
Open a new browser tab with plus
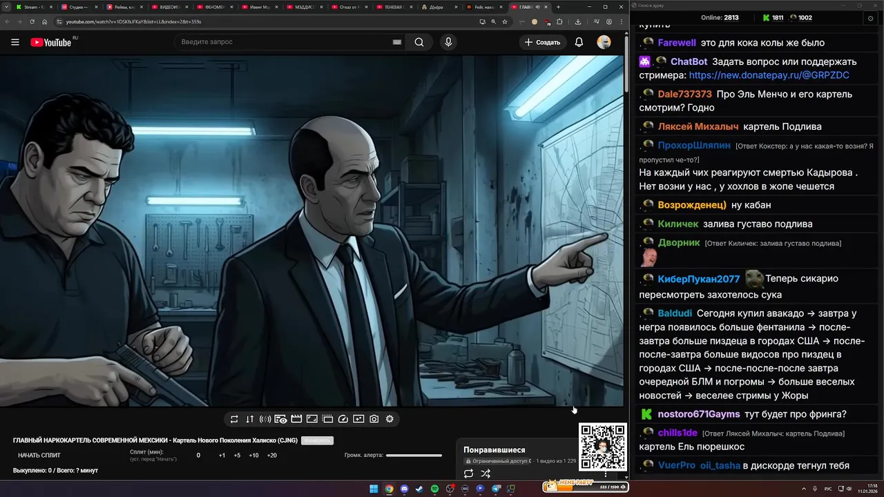tap(558, 7)
